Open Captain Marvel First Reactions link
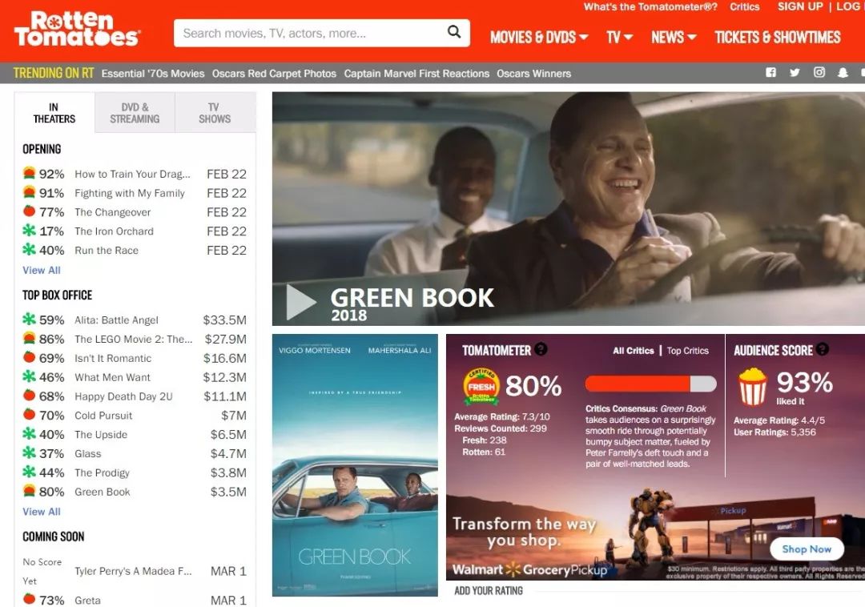Viewport: 865px width, 607px height. [416, 74]
